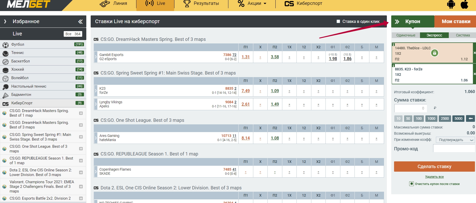The image size is (476, 203).
Task: Set stake to 100 quick amount
Action: 419,118
